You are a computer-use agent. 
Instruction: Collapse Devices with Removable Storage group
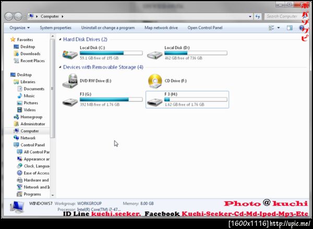pyautogui.click(x=60, y=67)
